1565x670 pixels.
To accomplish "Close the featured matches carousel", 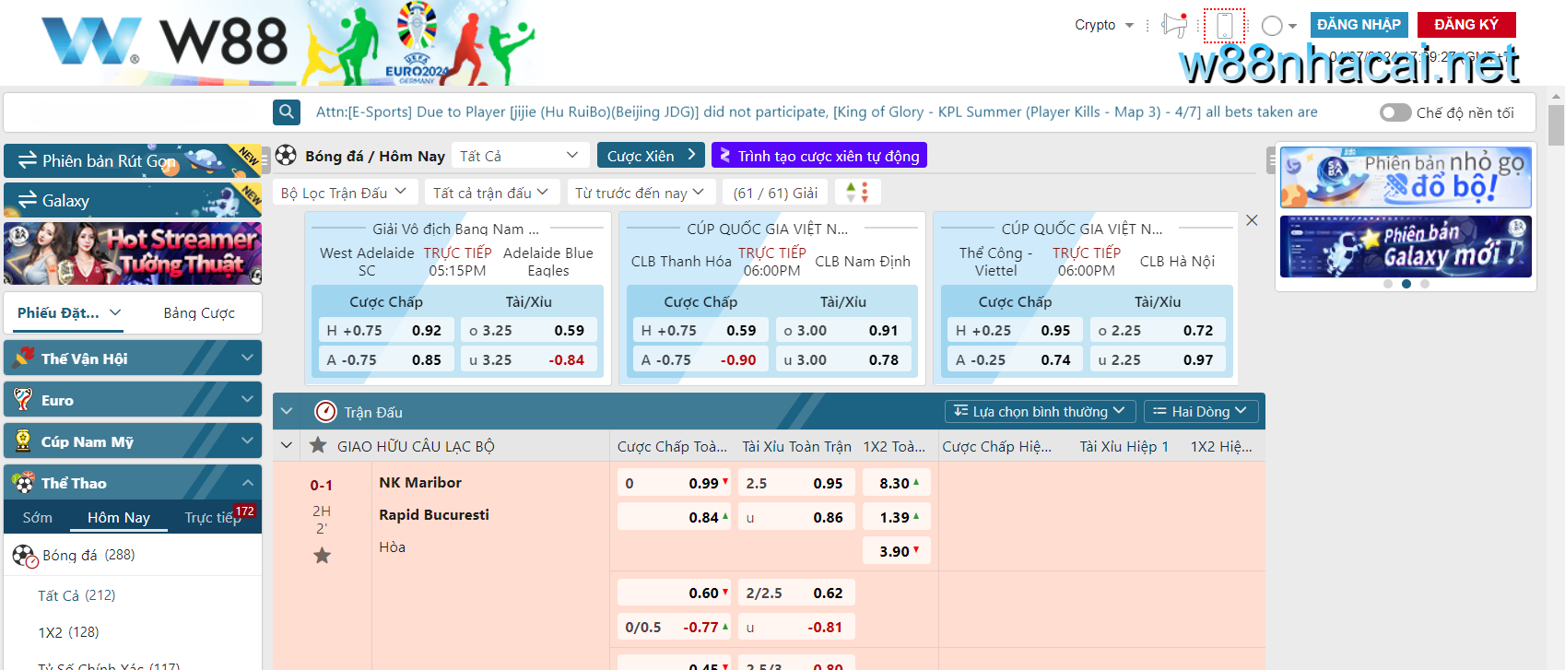I will pyautogui.click(x=1252, y=220).
